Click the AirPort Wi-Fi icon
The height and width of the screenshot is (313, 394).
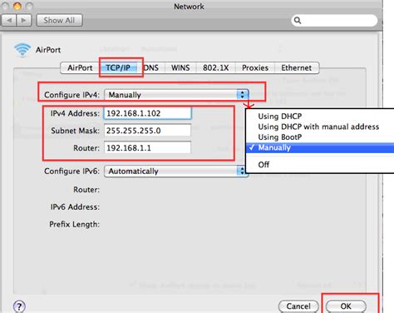[x=22, y=50]
